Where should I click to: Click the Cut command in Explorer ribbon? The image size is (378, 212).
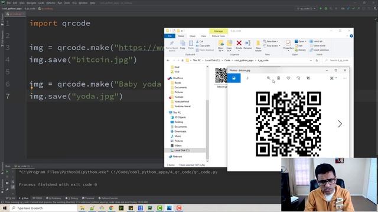click(x=200, y=41)
